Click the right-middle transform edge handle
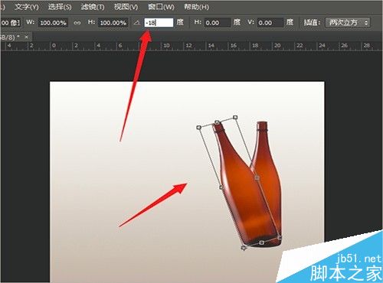383x283 pixels. point(257,177)
